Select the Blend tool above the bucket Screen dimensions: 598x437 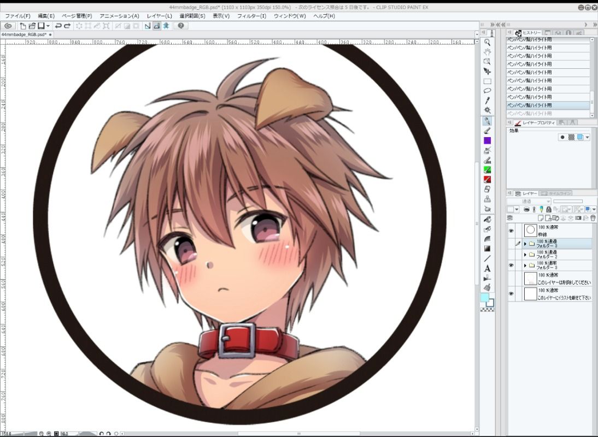[x=487, y=209]
